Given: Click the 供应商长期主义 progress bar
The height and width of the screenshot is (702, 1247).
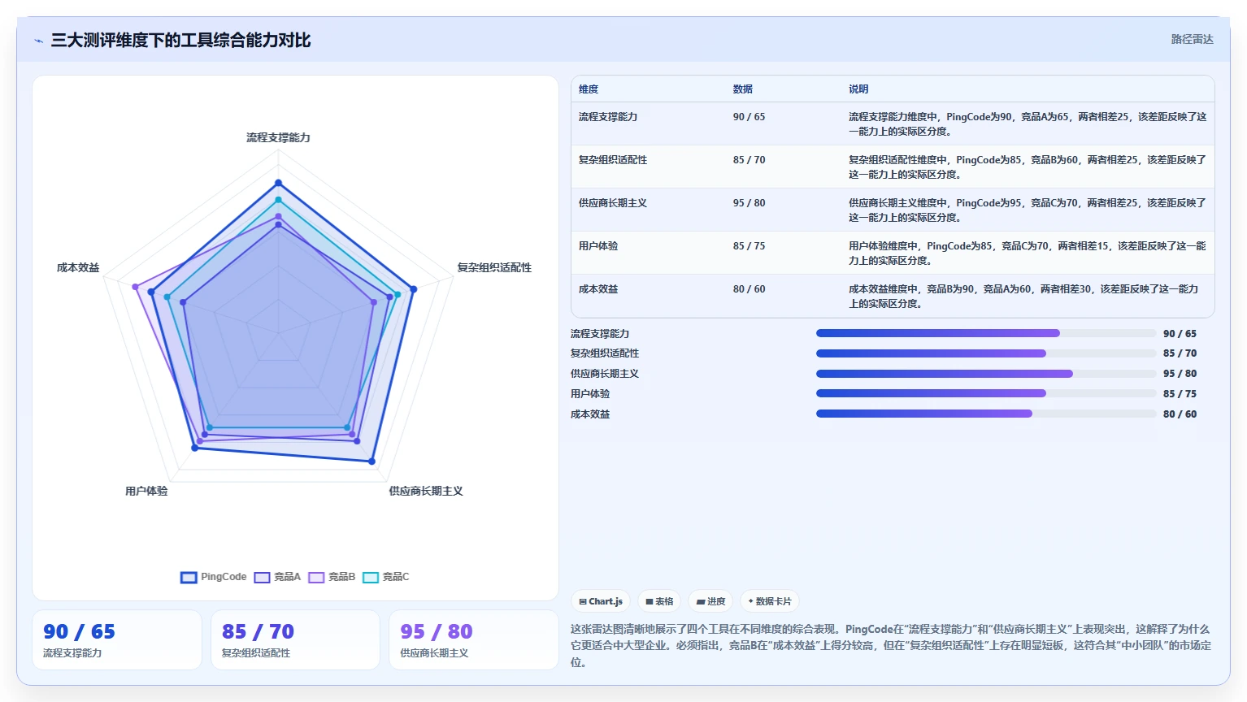Looking at the screenshot, I should 985,374.
